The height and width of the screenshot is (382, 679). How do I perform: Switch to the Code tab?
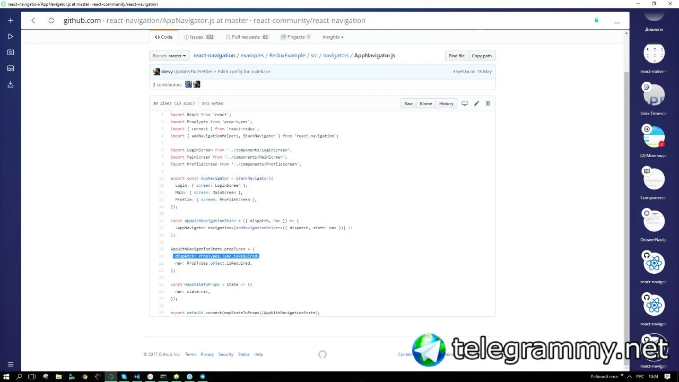pyautogui.click(x=164, y=37)
